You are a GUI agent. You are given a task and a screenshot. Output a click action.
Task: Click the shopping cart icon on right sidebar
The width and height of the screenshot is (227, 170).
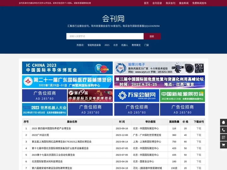pos(224,145)
